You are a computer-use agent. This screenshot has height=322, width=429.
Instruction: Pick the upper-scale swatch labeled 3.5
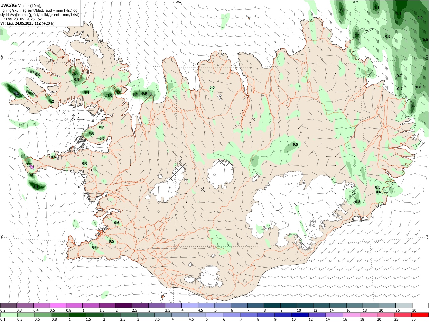(x=173, y=305)
